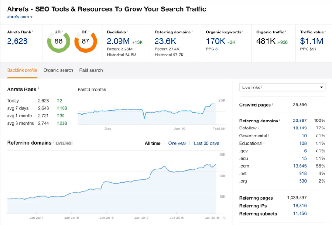Click the Past 3 months chart label
The width and height of the screenshot is (332, 225).
[x=92, y=89]
